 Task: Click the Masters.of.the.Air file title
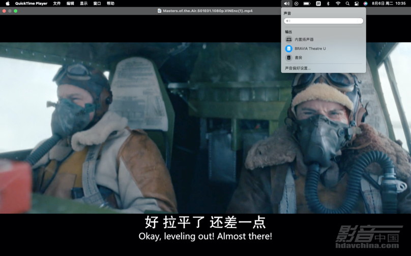pyautogui.click(x=208, y=11)
